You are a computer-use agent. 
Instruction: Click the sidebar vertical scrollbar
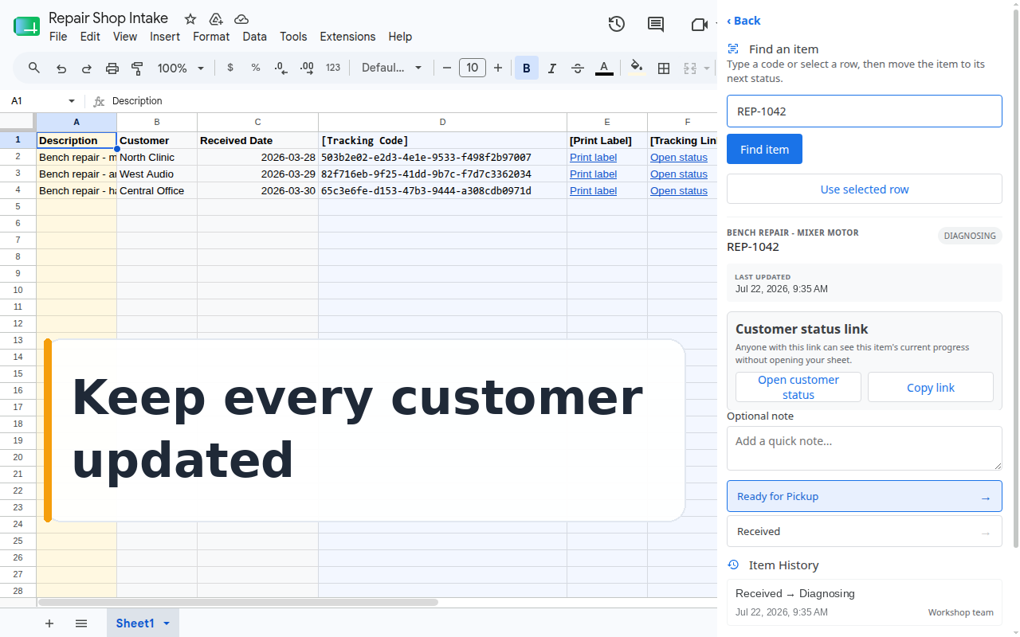[1014, 279]
